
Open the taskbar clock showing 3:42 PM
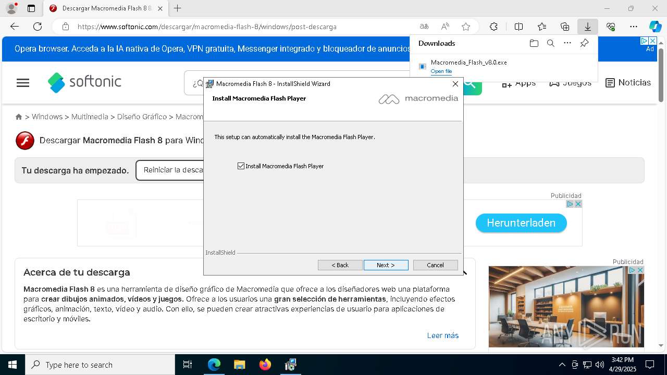(x=623, y=365)
